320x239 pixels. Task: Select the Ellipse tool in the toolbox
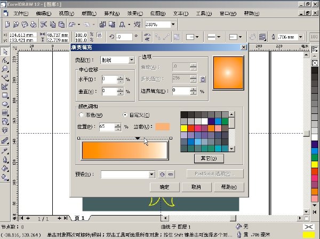(5, 104)
